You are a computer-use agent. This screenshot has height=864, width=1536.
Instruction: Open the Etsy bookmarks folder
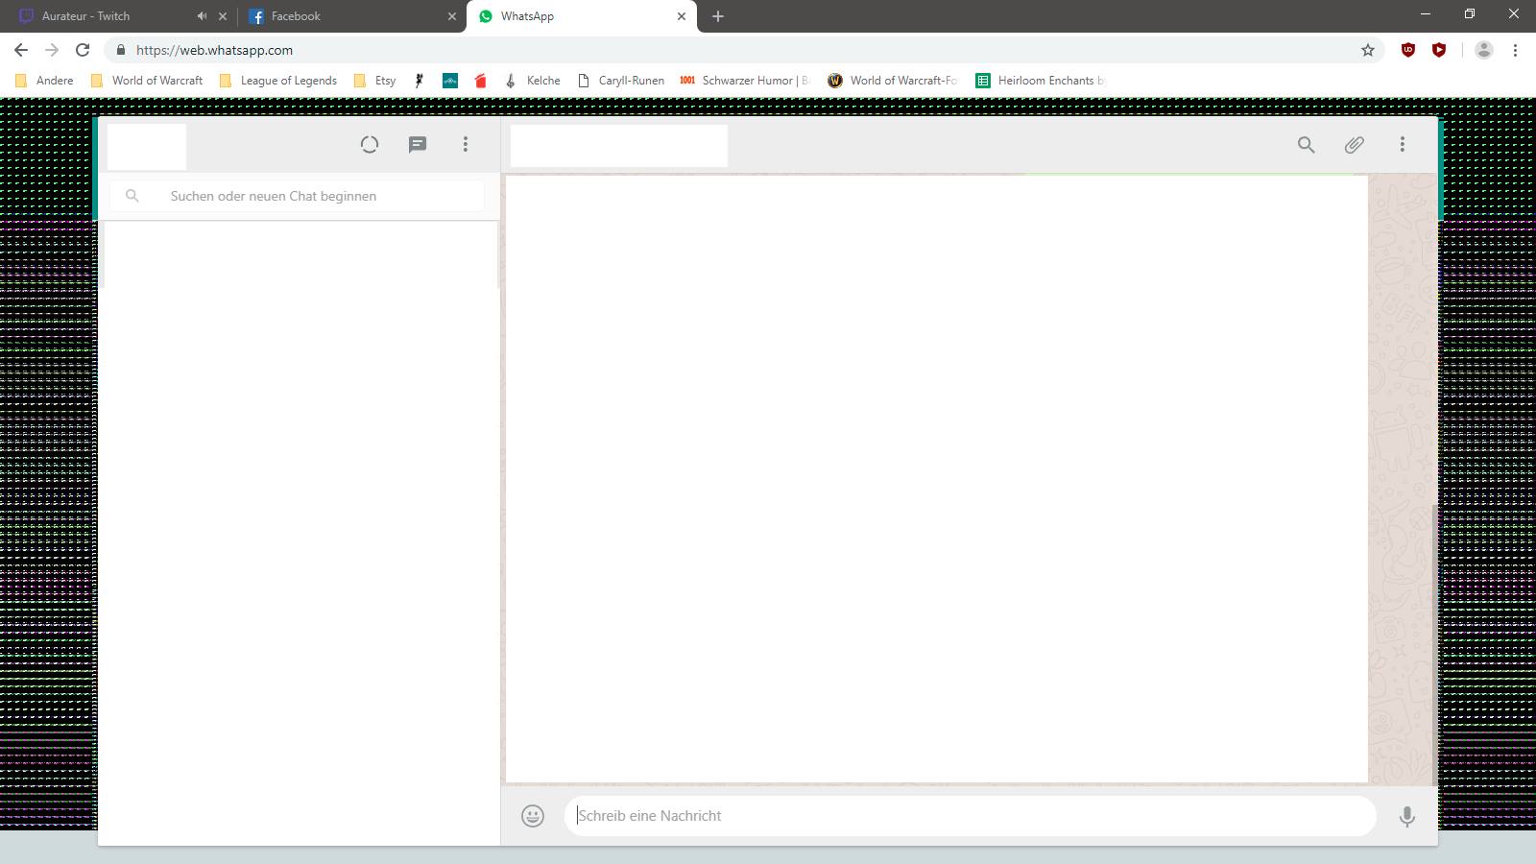374,81
